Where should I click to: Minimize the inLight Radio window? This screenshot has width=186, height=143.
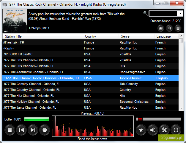click(158, 3)
